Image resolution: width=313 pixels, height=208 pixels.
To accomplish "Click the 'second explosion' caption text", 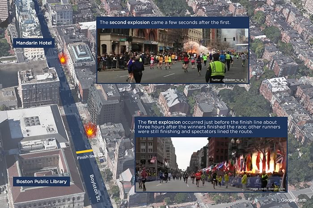I will click(x=165, y=22).
